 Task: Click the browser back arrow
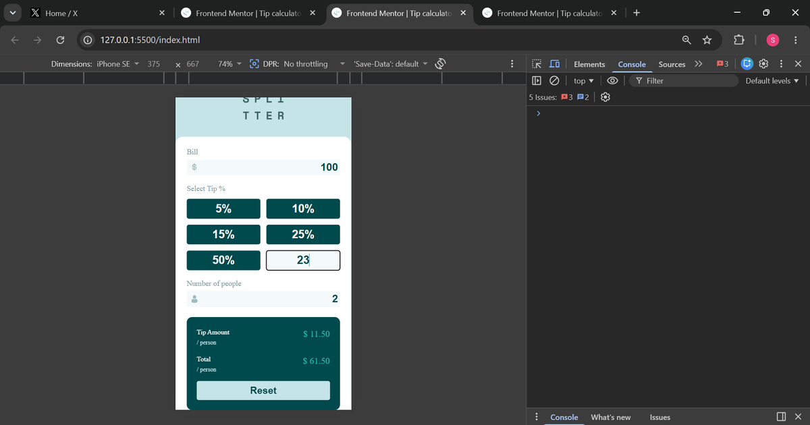[x=15, y=40]
